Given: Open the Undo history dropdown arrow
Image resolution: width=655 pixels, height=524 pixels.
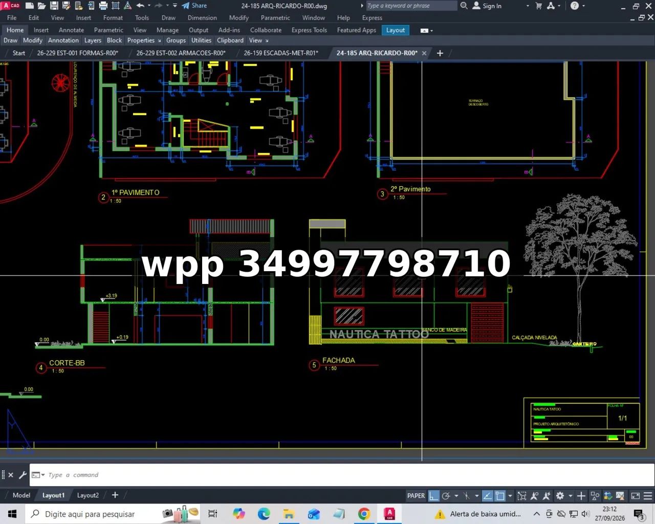Looking at the screenshot, I should (x=149, y=6).
